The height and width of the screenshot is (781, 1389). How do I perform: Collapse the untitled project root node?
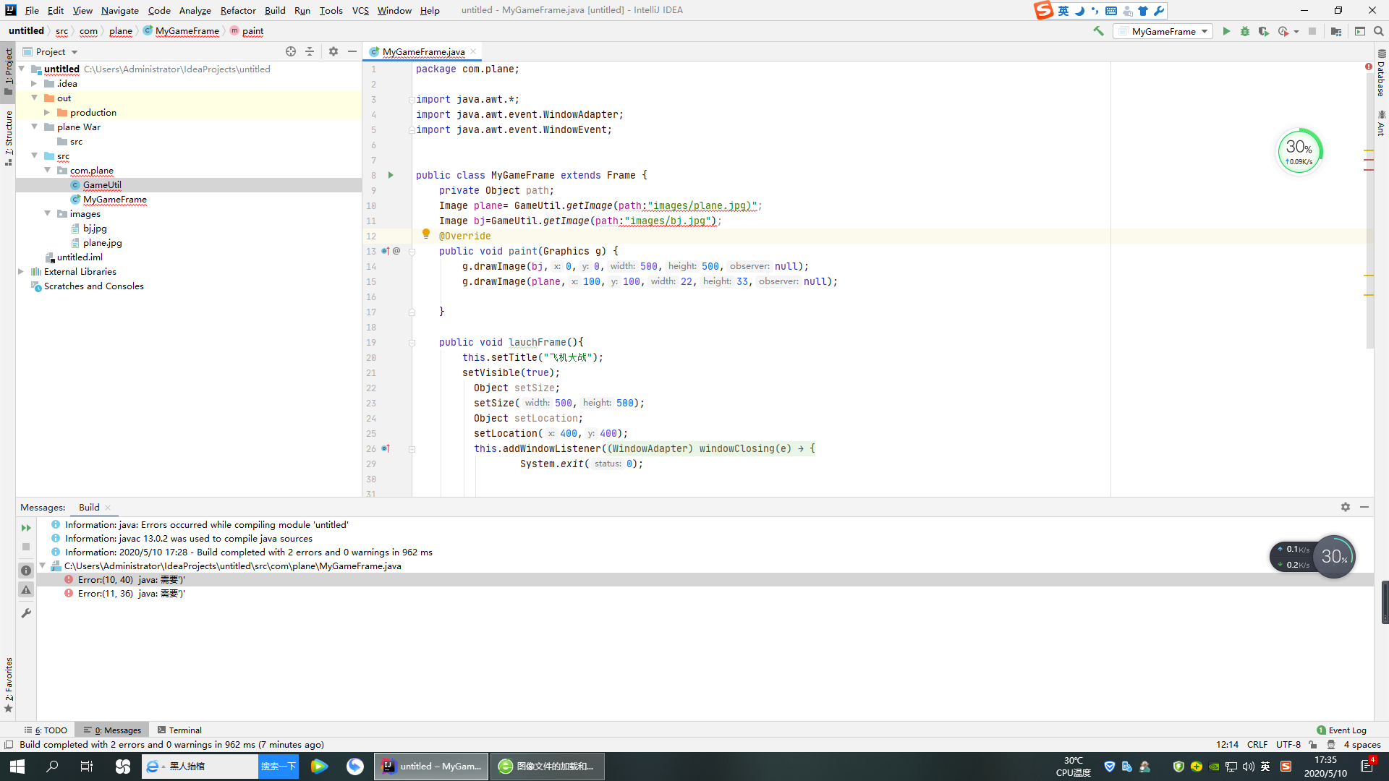(x=22, y=69)
